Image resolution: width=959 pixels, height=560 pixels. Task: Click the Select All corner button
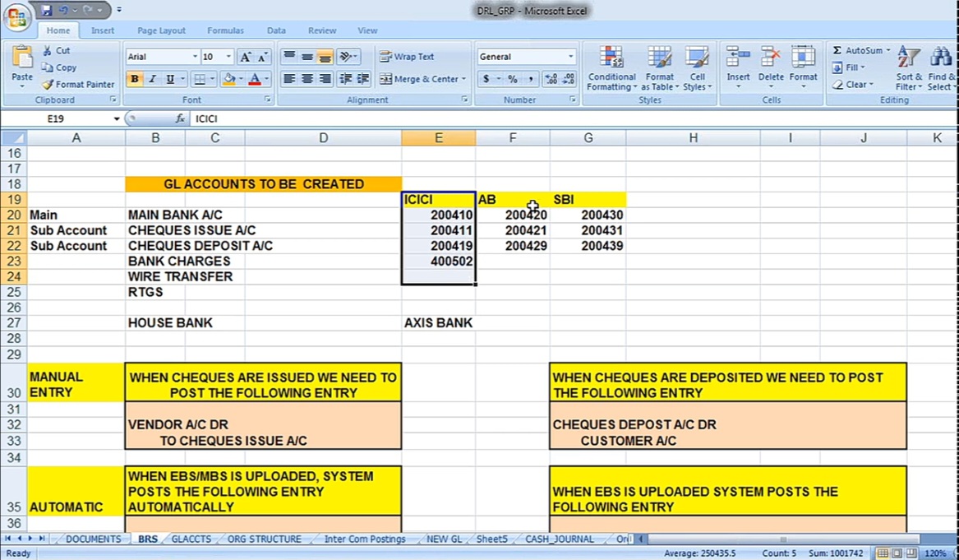click(13, 137)
